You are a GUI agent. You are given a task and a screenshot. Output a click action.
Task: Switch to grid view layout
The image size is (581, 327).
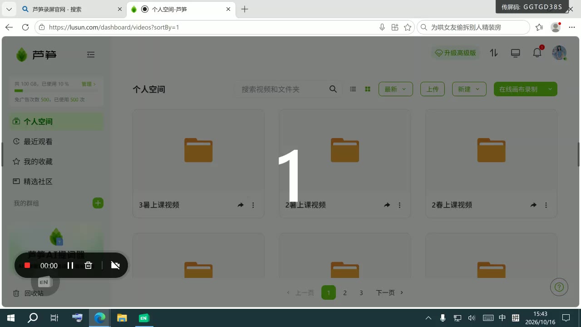(368, 89)
